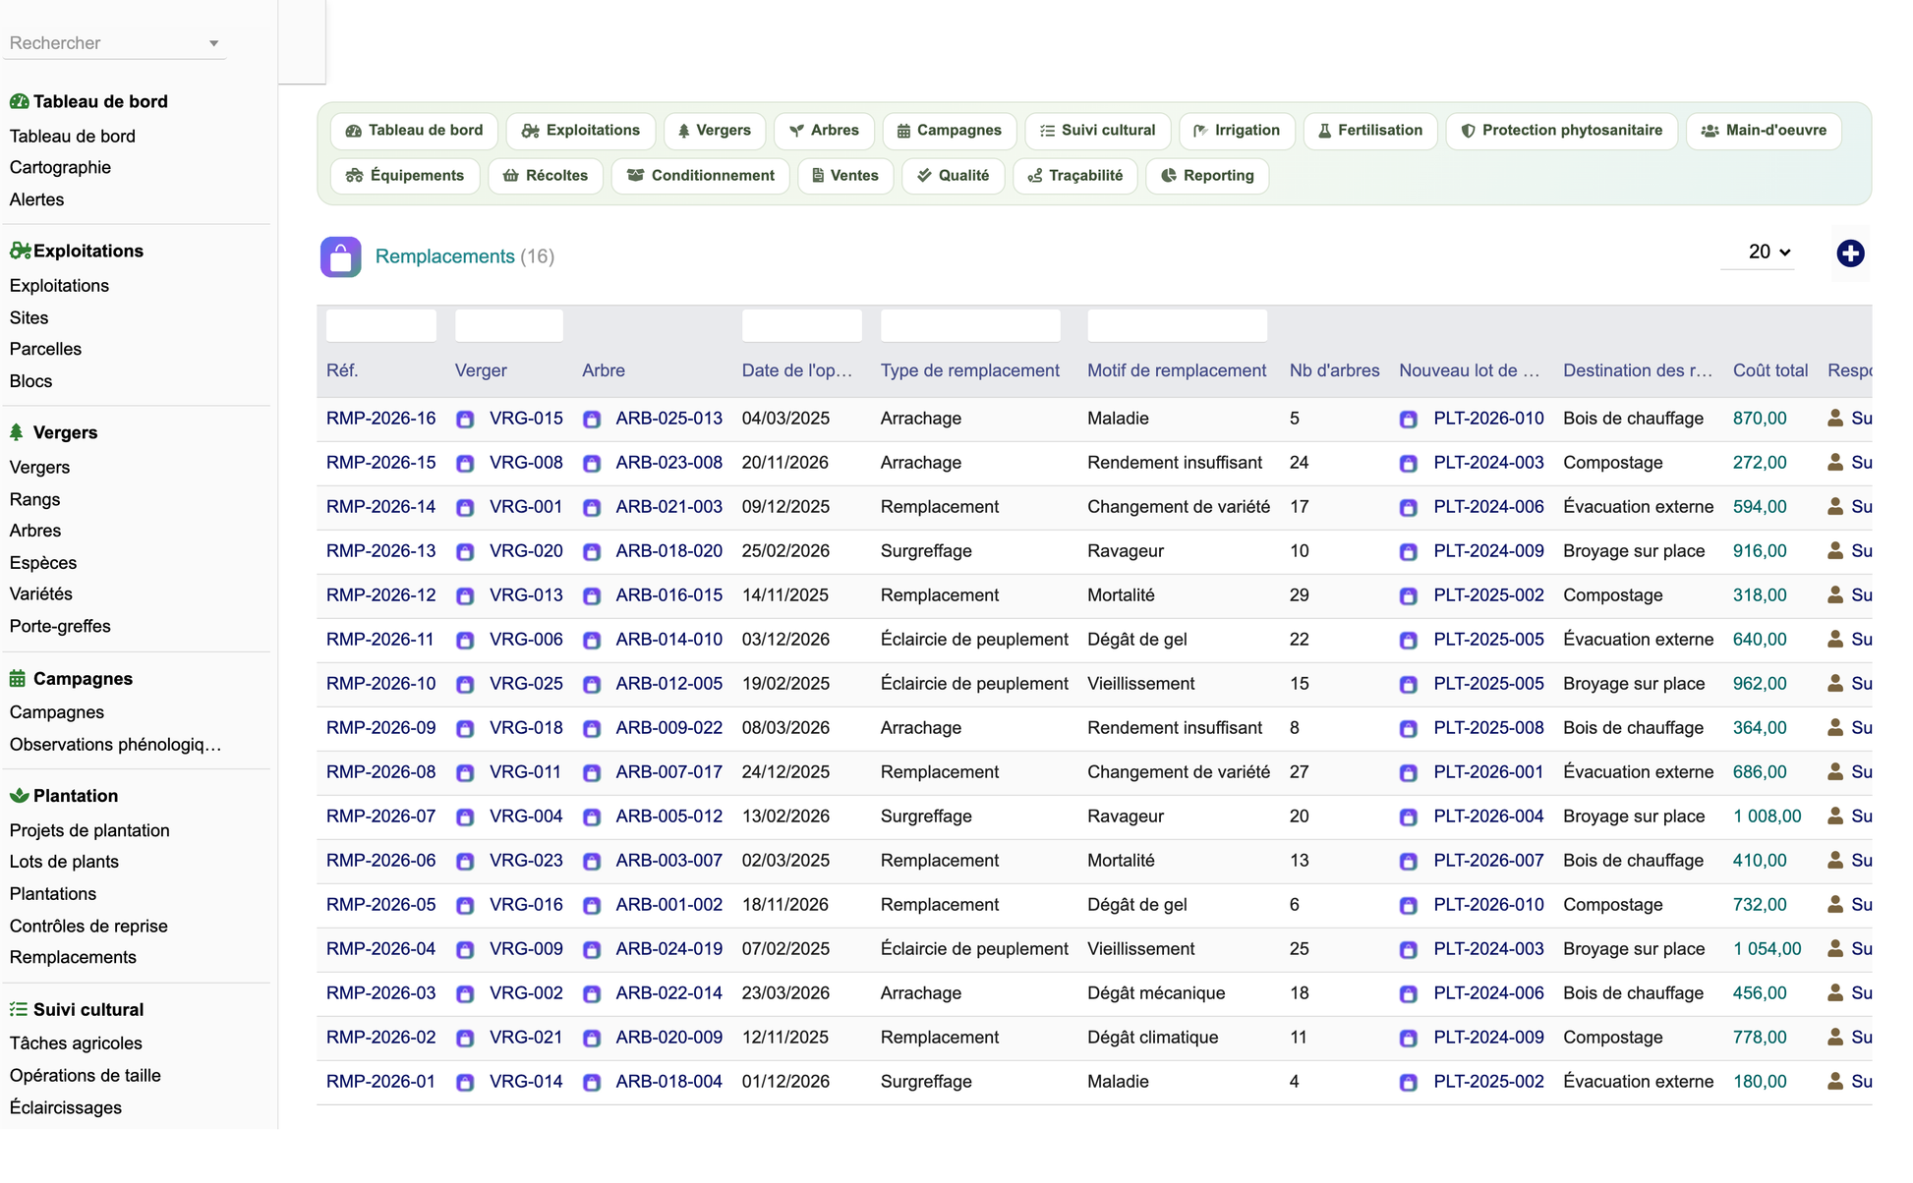Open the page size dropdown showing 20
The width and height of the screenshot is (1913, 1183).
pos(1768,253)
